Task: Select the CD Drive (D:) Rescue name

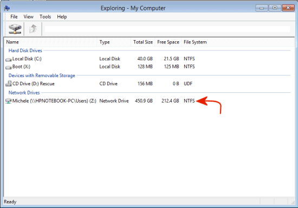Action: [x=34, y=84]
